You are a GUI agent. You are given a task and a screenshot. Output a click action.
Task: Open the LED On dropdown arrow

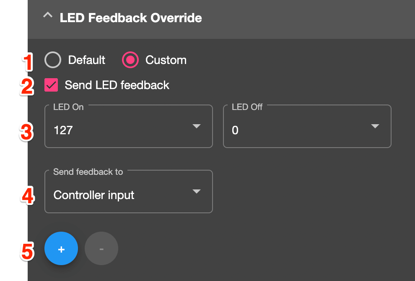[197, 126]
